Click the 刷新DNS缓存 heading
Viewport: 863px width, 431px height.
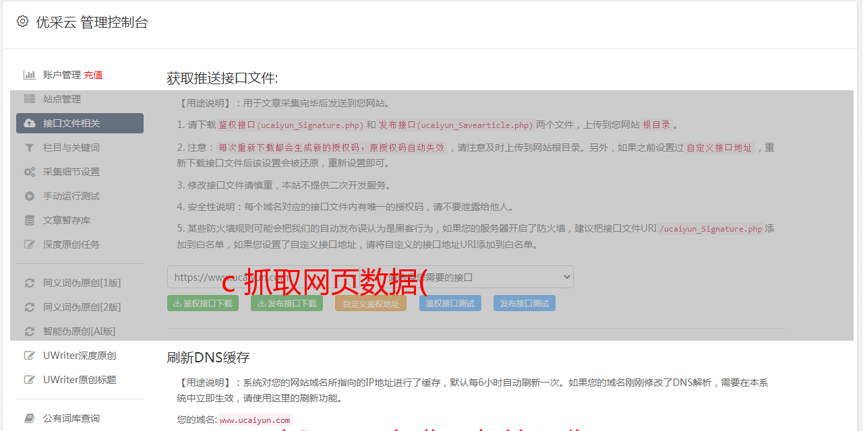point(209,358)
